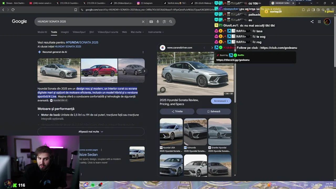The image size is (336, 189).
Task: Click inside the Google search input field
Action: click(x=89, y=22)
